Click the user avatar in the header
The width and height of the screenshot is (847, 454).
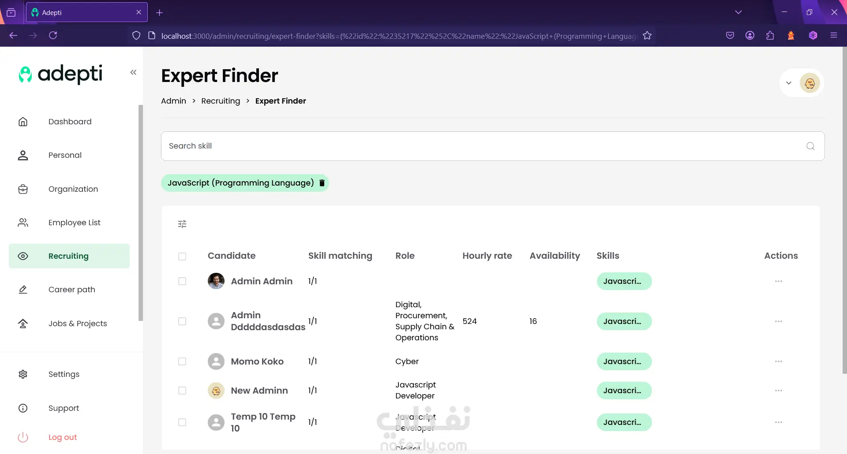coord(810,83)
